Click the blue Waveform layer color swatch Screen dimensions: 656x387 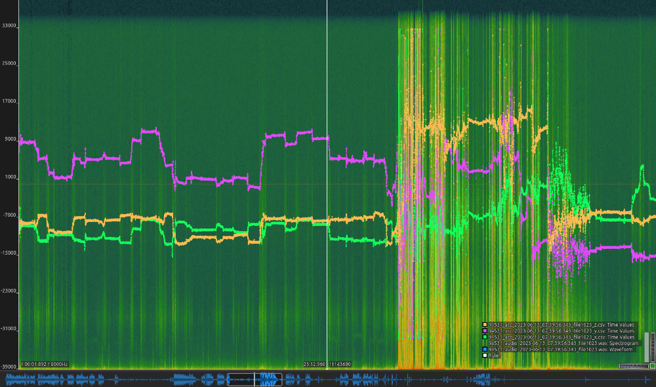485,350
